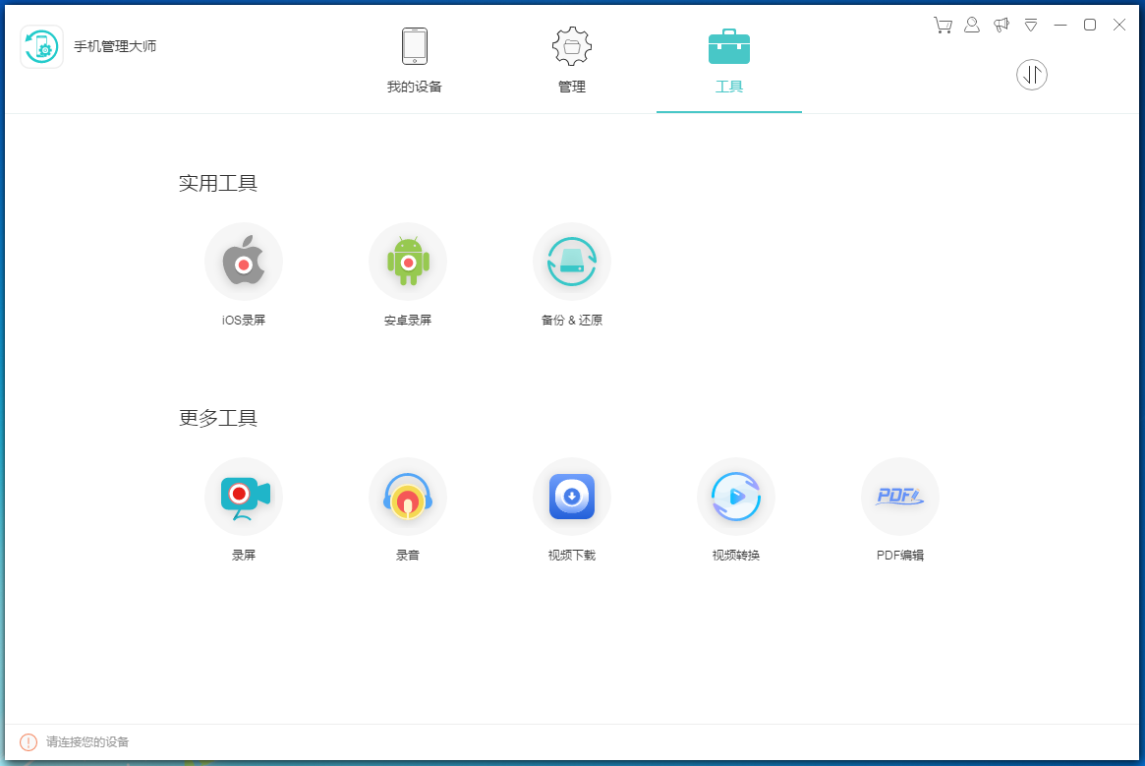Close the application window
Viewport: 1145px width, 766px height.
click(x=1119, y=25)
